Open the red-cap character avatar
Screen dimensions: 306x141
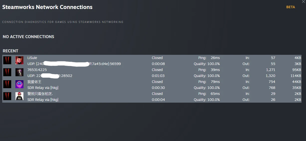click(19, 96)
